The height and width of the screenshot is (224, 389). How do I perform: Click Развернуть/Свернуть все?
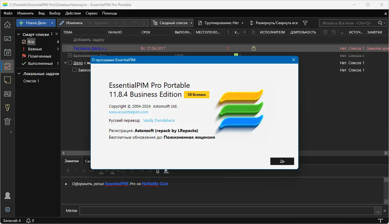273,23
